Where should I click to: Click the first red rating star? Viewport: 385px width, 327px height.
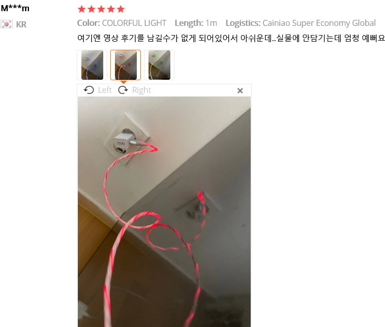81,9
